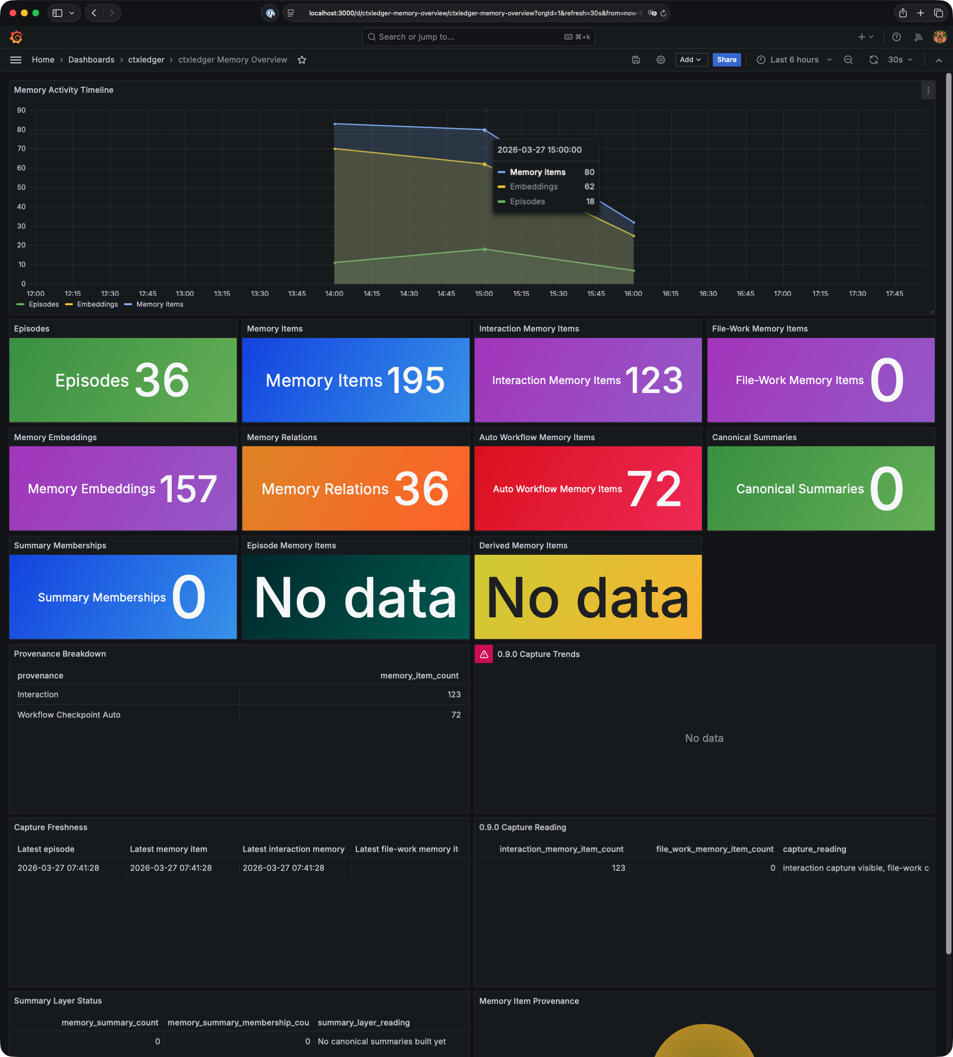The width and height of the screenshot is (953, 1057).
Task: Toggle Episodes series in chart legend
Action: tap(44, 304)
